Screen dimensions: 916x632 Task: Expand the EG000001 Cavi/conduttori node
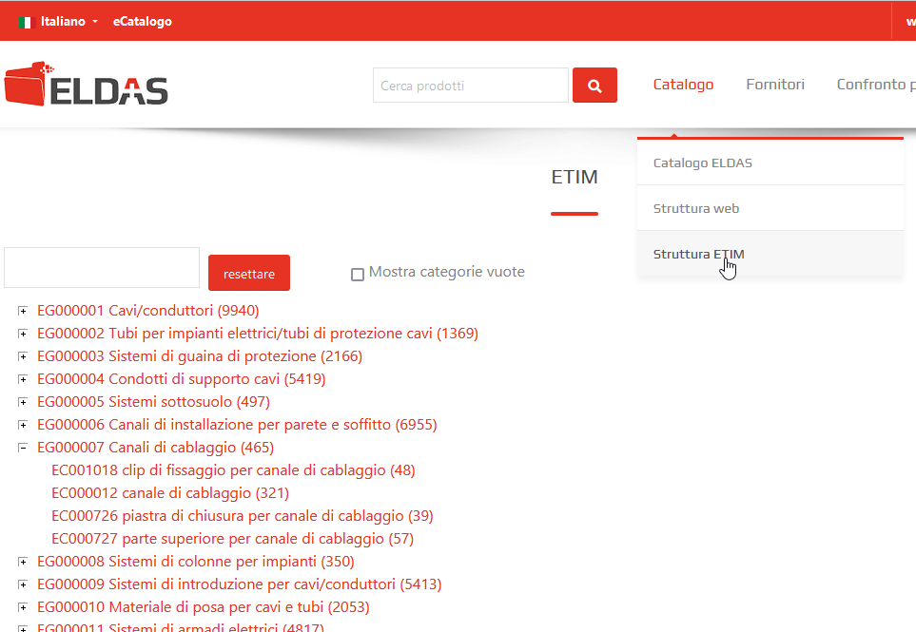(23, 311)
